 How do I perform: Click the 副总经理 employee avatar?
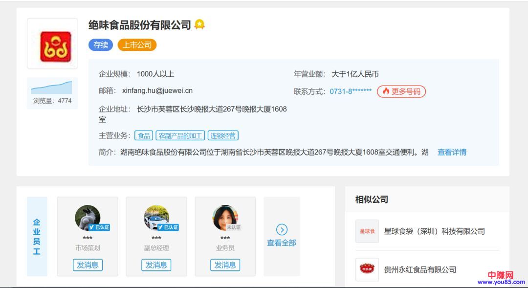pyautogui.click(x=156, y=218)
